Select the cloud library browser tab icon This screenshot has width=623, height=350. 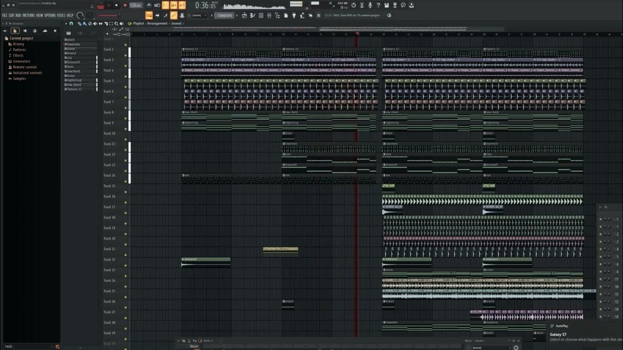45,31
